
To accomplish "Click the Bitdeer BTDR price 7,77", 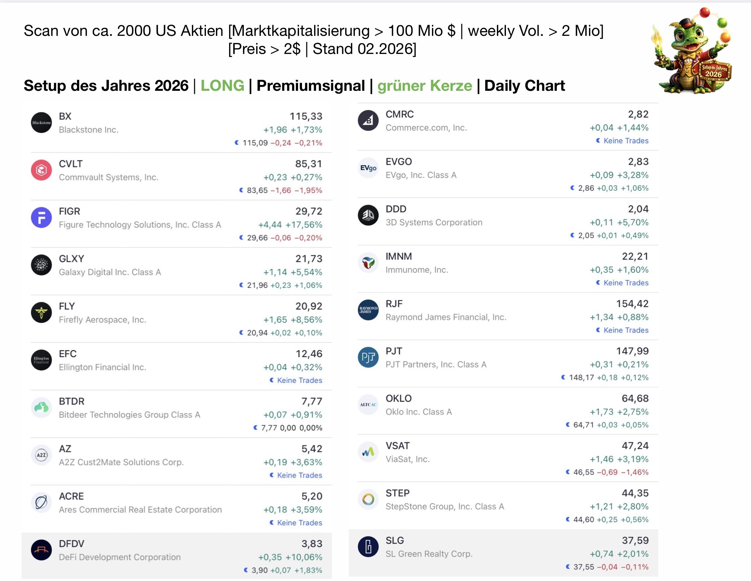I will [x=311, y=401].
